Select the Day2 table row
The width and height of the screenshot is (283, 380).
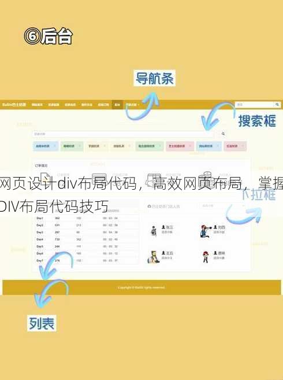point(87,225)
